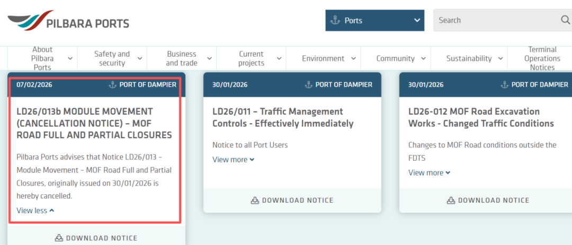Click the Pilbara Ports logo
This screenshot has width=572, height=245.
[68, 21]
